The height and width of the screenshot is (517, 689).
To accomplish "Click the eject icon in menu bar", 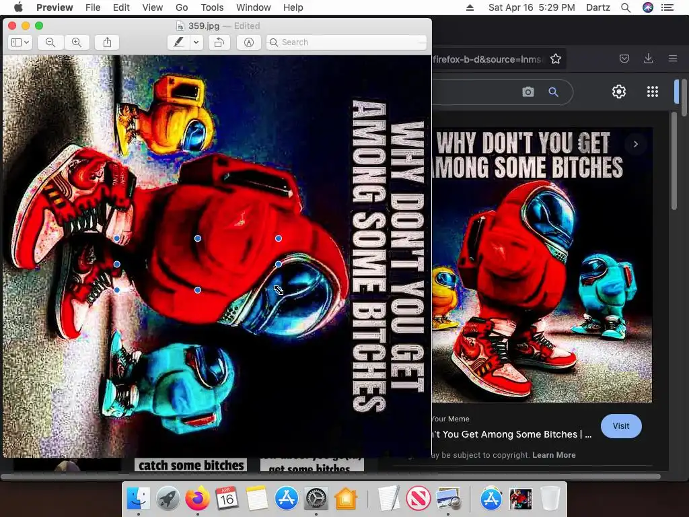I will (x=470, y=7).
